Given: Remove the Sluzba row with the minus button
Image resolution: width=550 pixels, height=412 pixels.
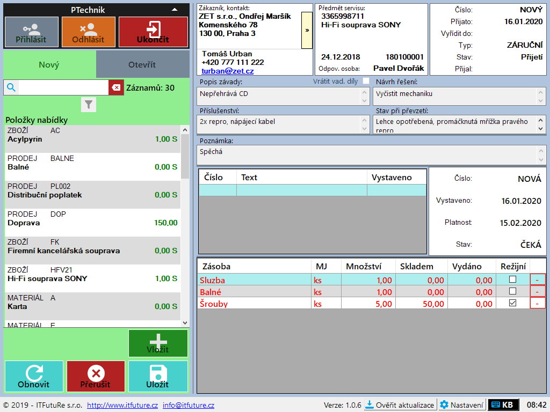Looking at the screenshot, I should click(x=537, y=279).
